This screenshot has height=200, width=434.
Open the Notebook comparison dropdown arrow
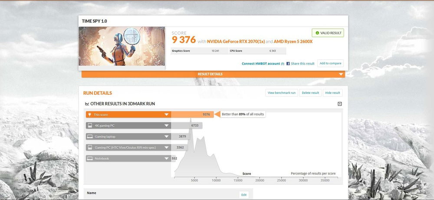coord(166,159)
